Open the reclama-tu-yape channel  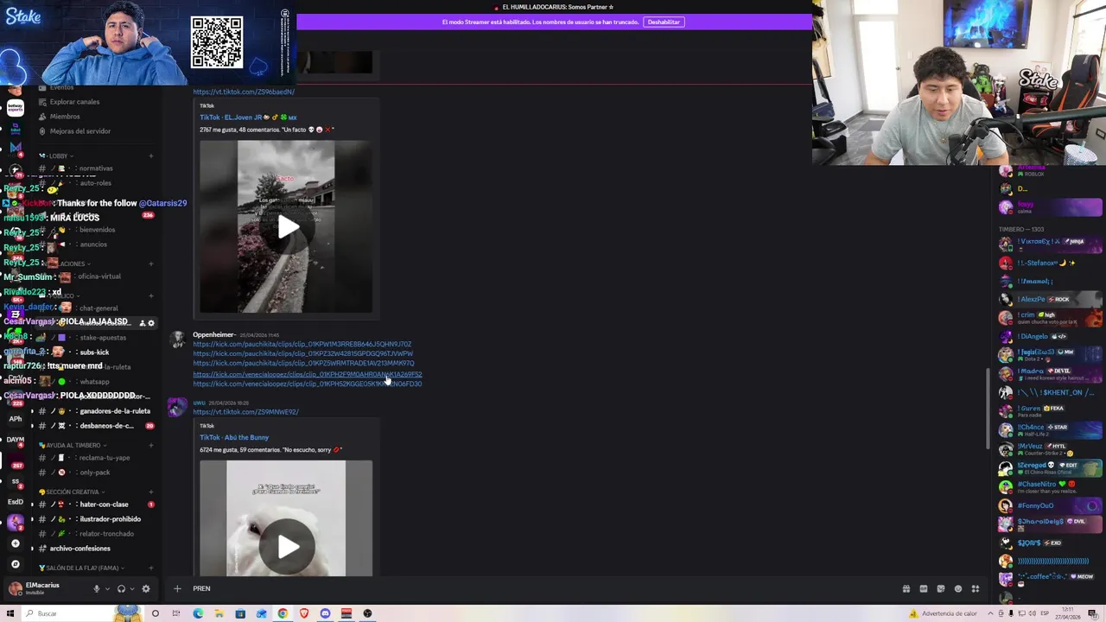[104, 458]
